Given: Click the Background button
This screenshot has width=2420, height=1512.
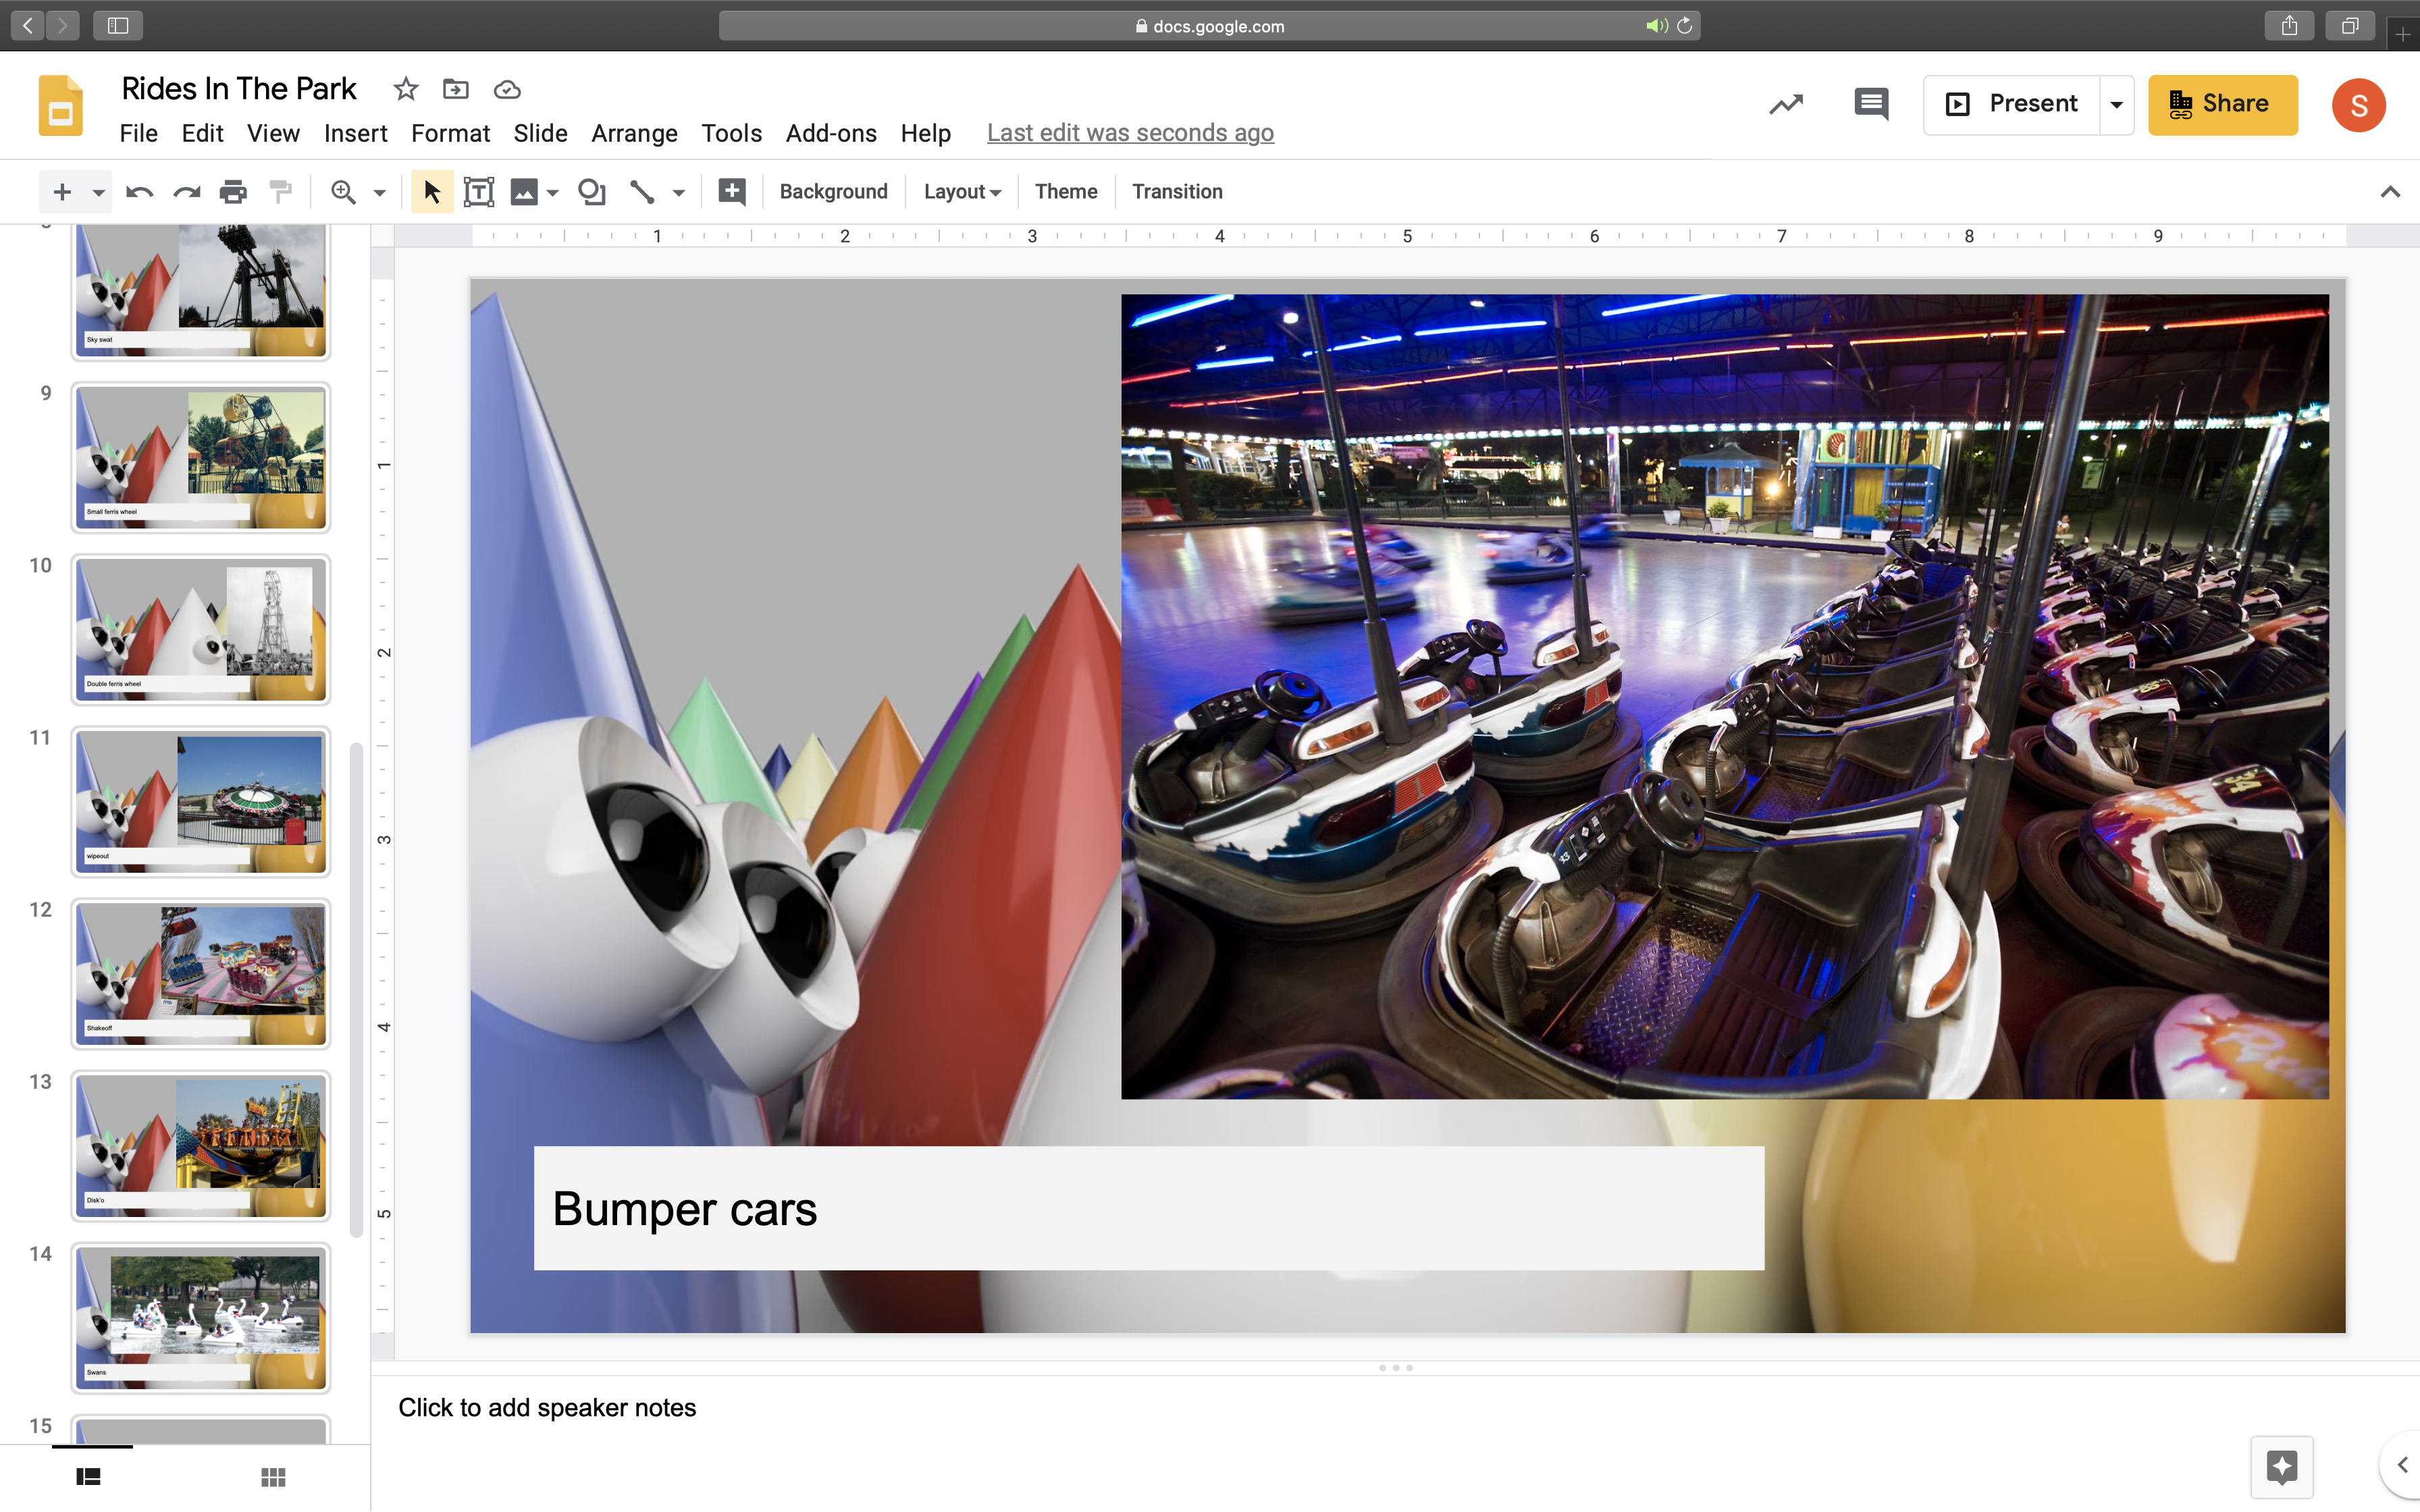Looking at the screenshot, I should (833, 192).
